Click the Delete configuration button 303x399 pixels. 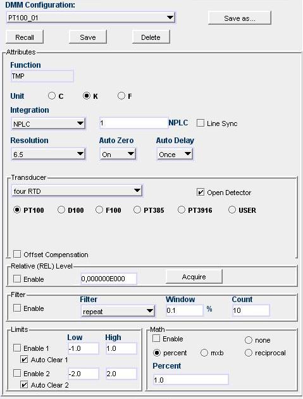[x=151, y=37]
